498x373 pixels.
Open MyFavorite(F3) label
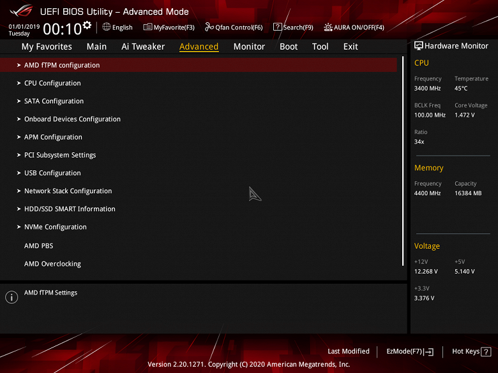[x=174, y=27]
